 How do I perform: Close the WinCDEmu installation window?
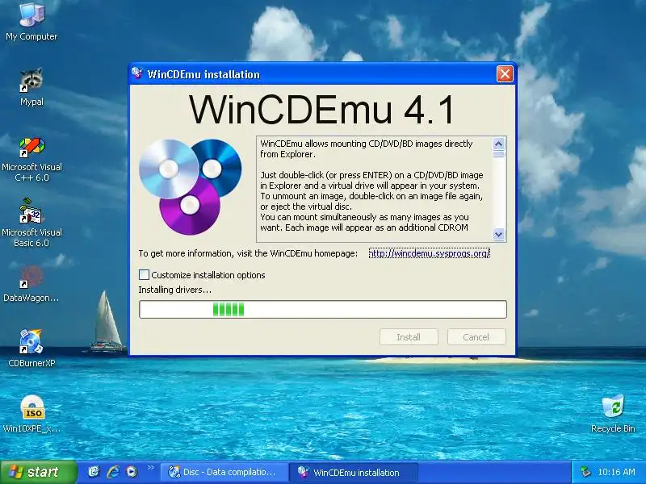(505, 74)
